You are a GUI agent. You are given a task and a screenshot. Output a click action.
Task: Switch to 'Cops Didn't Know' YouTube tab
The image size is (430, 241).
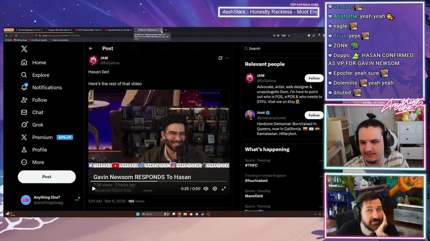[x=118, y=30]
